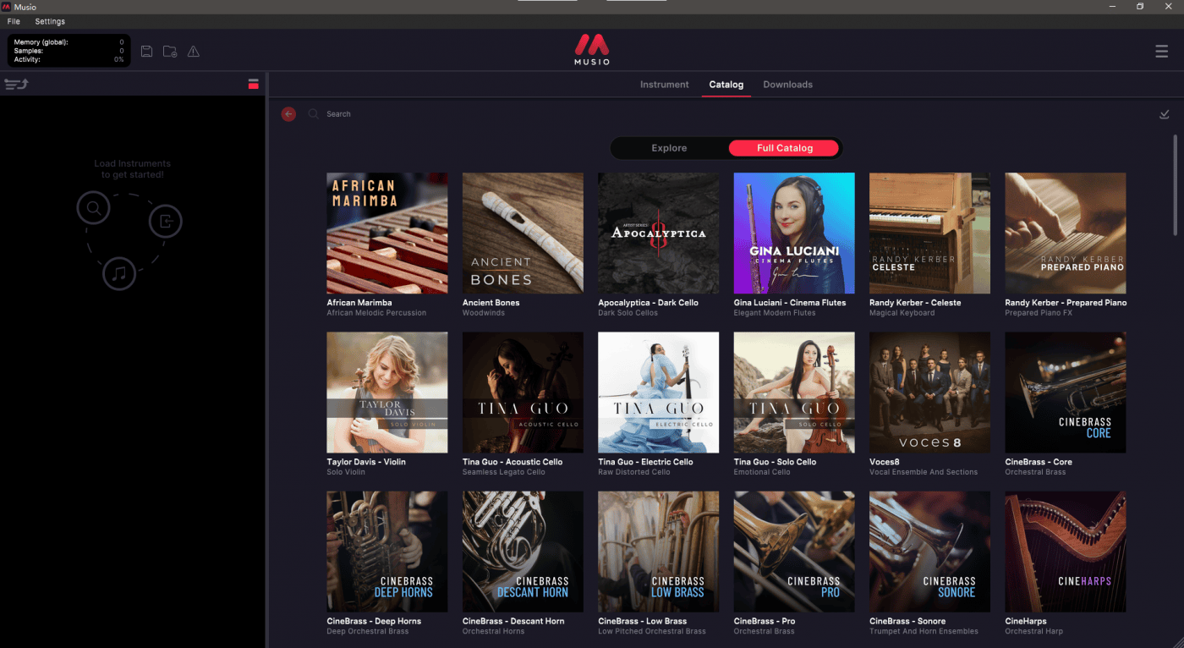Select the Full Catalog view
This screenshot has height=648, width=1184.
pyautogui.click(x=785, y=148)
